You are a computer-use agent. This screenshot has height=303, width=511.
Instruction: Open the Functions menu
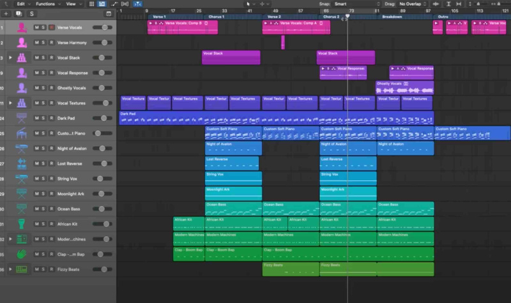pyautogui.click(x=47, y=4)
